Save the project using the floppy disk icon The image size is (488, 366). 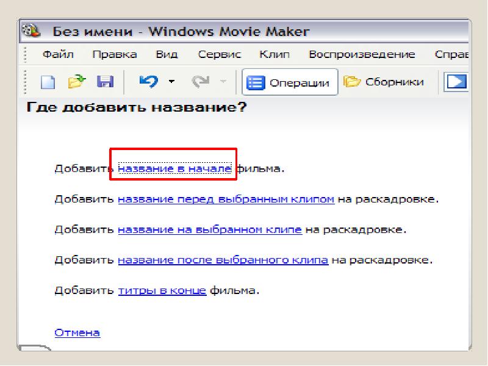pyautogui.click(x=105, y=82)
